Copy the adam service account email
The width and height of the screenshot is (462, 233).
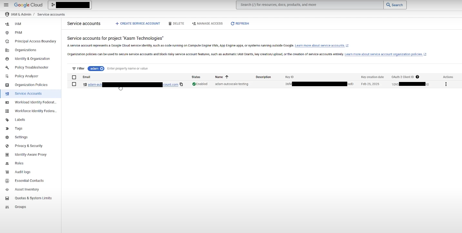tap(181, 84)
